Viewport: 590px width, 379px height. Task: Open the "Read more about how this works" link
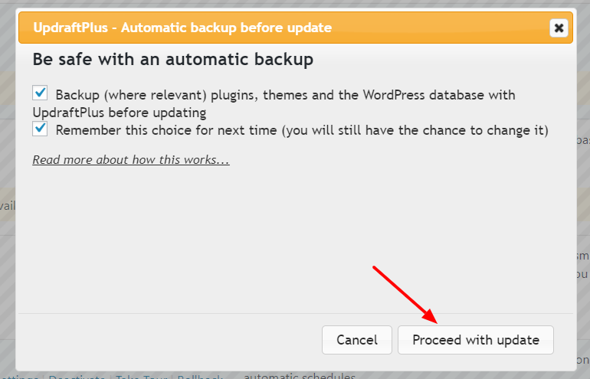tap(131, 160)
